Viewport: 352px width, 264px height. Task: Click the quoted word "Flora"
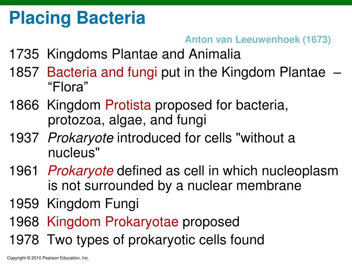point(68,87)
